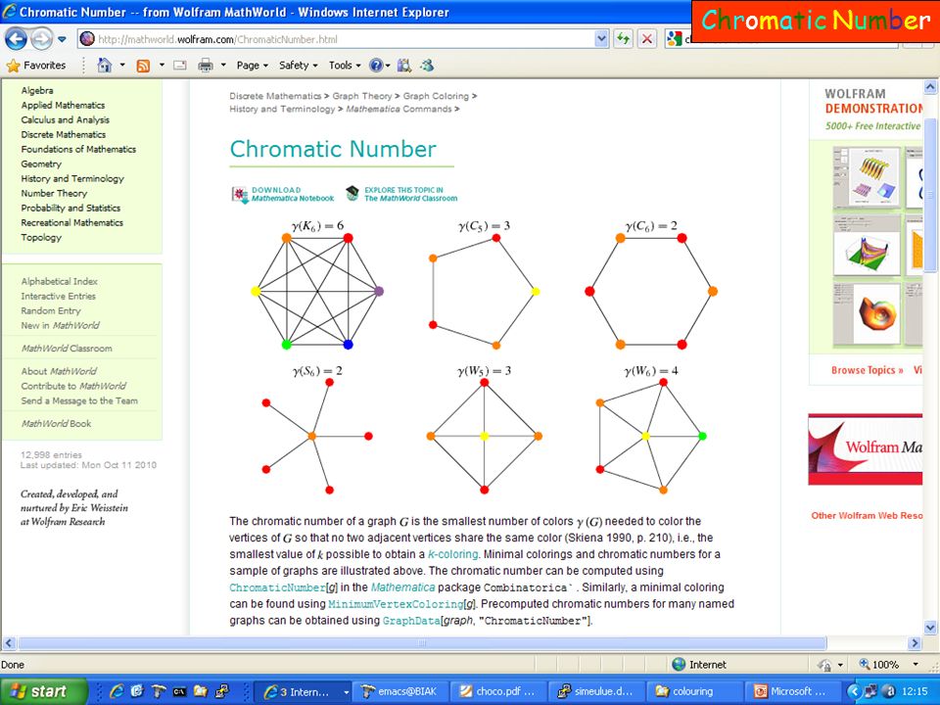
Task: Click the orange RSS feeds icon
Action: point(143,66)
